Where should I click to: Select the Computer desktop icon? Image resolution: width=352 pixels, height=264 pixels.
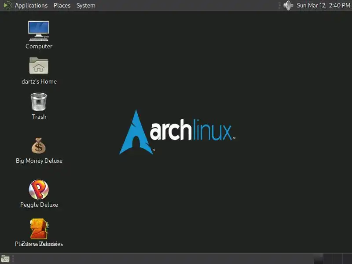pos(39,31)
